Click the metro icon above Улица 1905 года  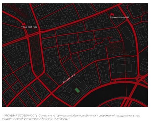(x=23, y=24)
